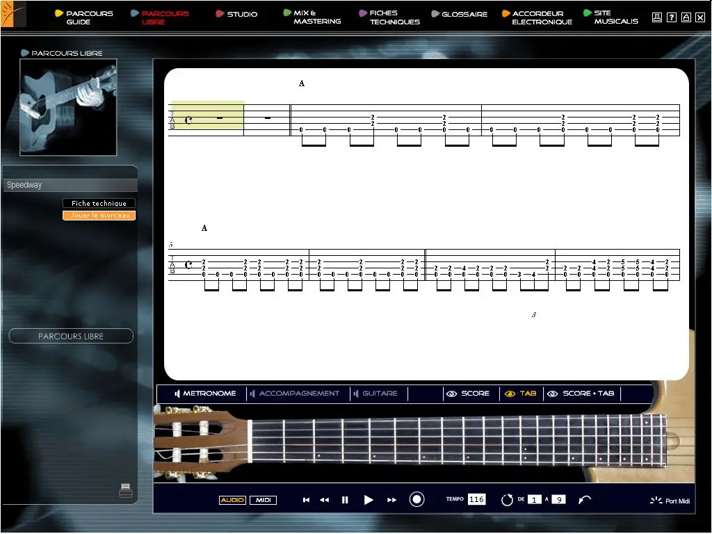
Task: Toggle the loop icon
Action: 507,500
